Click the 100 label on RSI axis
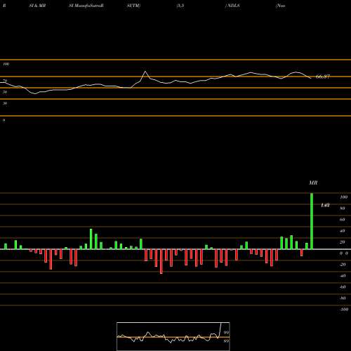Viewport: 351px width, 351px height. [6, 64]
